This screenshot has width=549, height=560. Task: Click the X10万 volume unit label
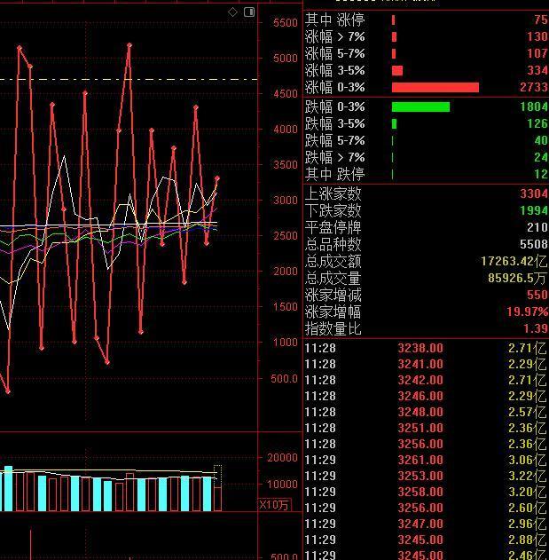point(275,505)
